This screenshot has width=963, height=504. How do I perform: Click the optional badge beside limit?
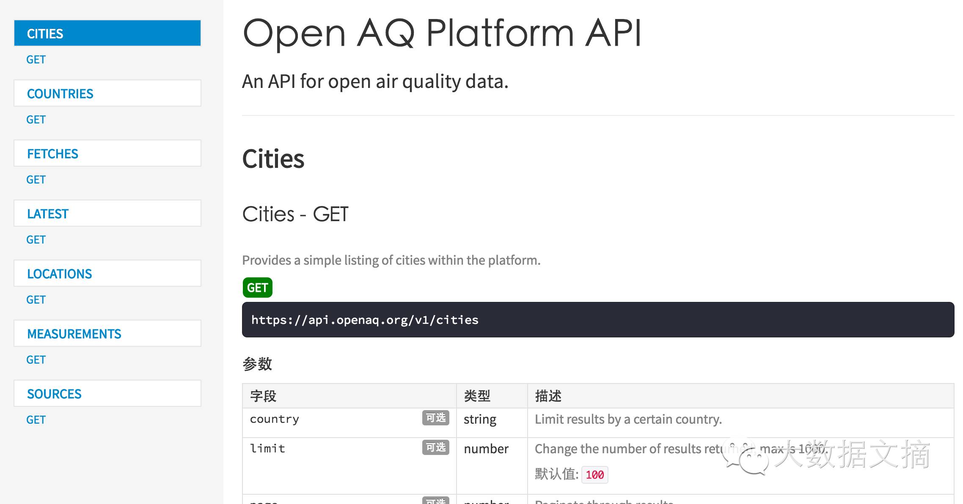(435, 447)
